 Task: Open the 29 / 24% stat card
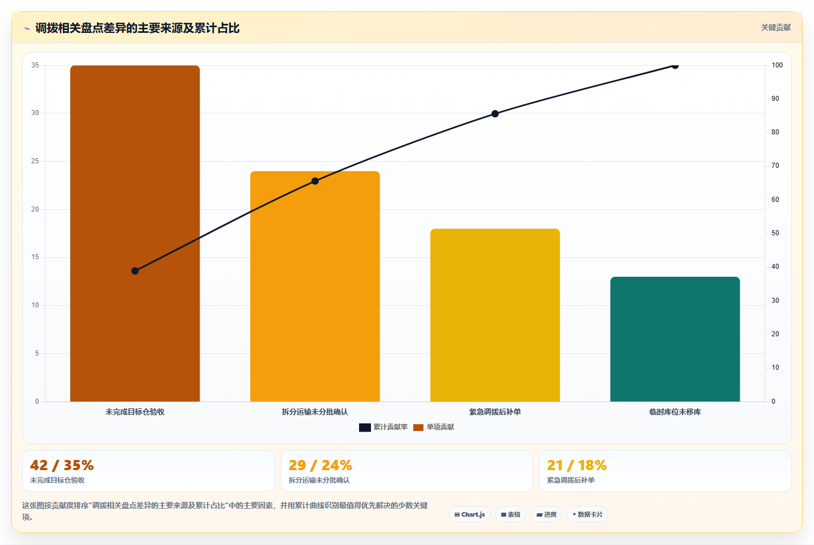click(x=407, y=471)
